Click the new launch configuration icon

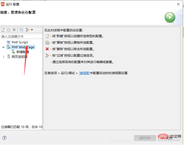[x=3, y=30]
